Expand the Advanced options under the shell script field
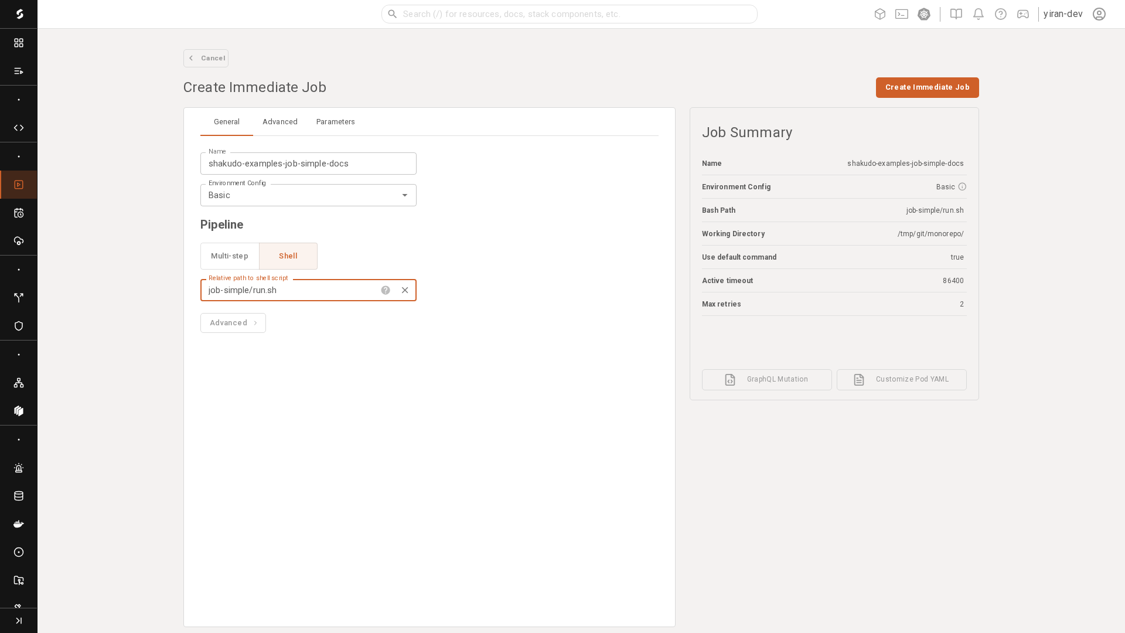Screen dimensions: 1125x633 (233, 323)
